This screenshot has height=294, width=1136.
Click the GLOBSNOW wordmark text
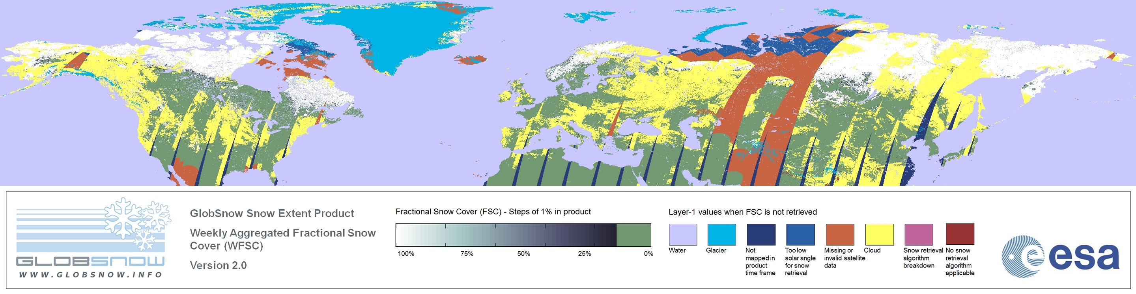(90, 261)
